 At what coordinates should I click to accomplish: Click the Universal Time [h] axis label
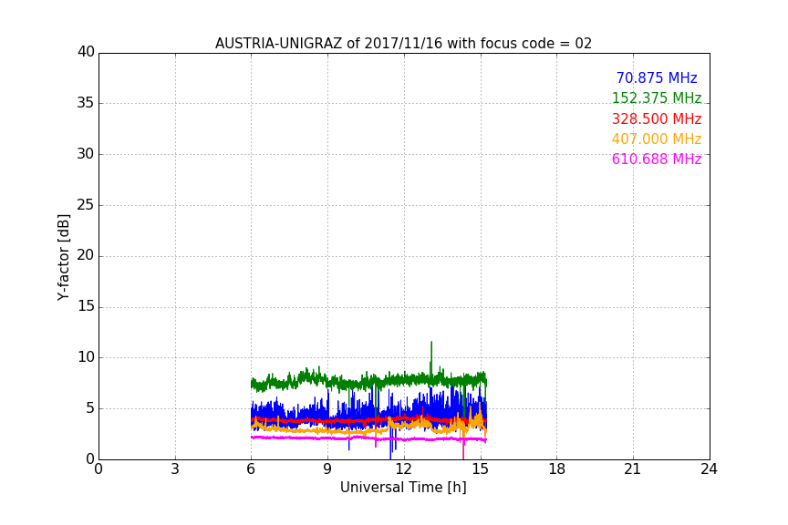pos(403,488)
